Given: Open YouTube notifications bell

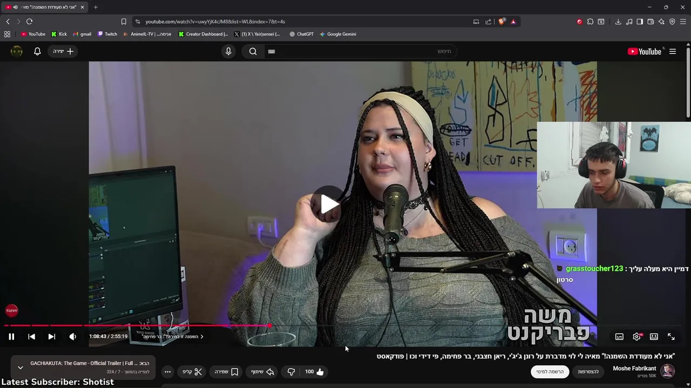Looking at the screenshot, I should (x=37, y=51).
